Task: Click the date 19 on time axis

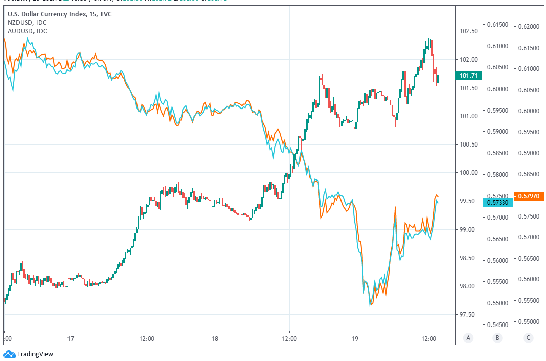Action: point(355,338)
